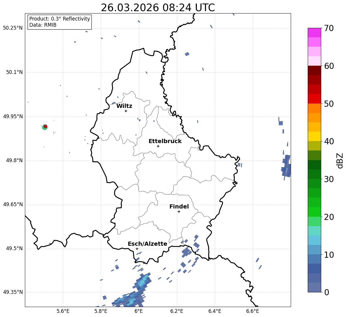Viewport: 347px width, 317px height.
Task: Click the 49.95°N latitude label
Action: pyautogui.click(x=13, y=116)
